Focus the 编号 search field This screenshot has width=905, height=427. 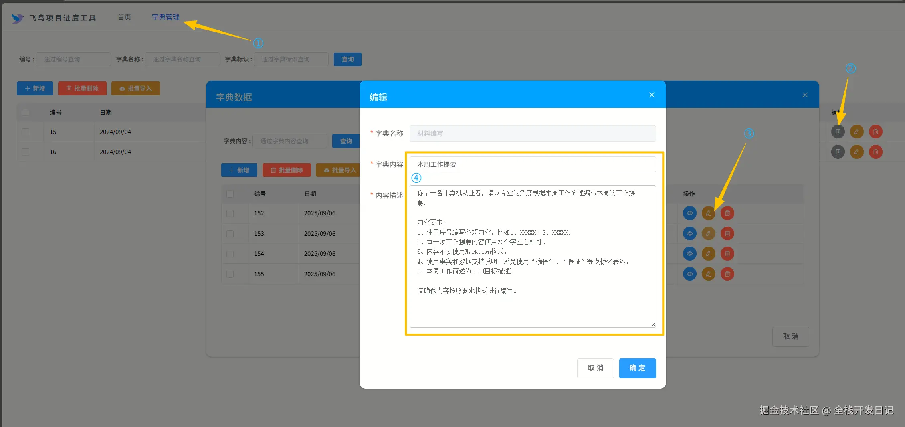pyautogui.click(x=73, y=59)
